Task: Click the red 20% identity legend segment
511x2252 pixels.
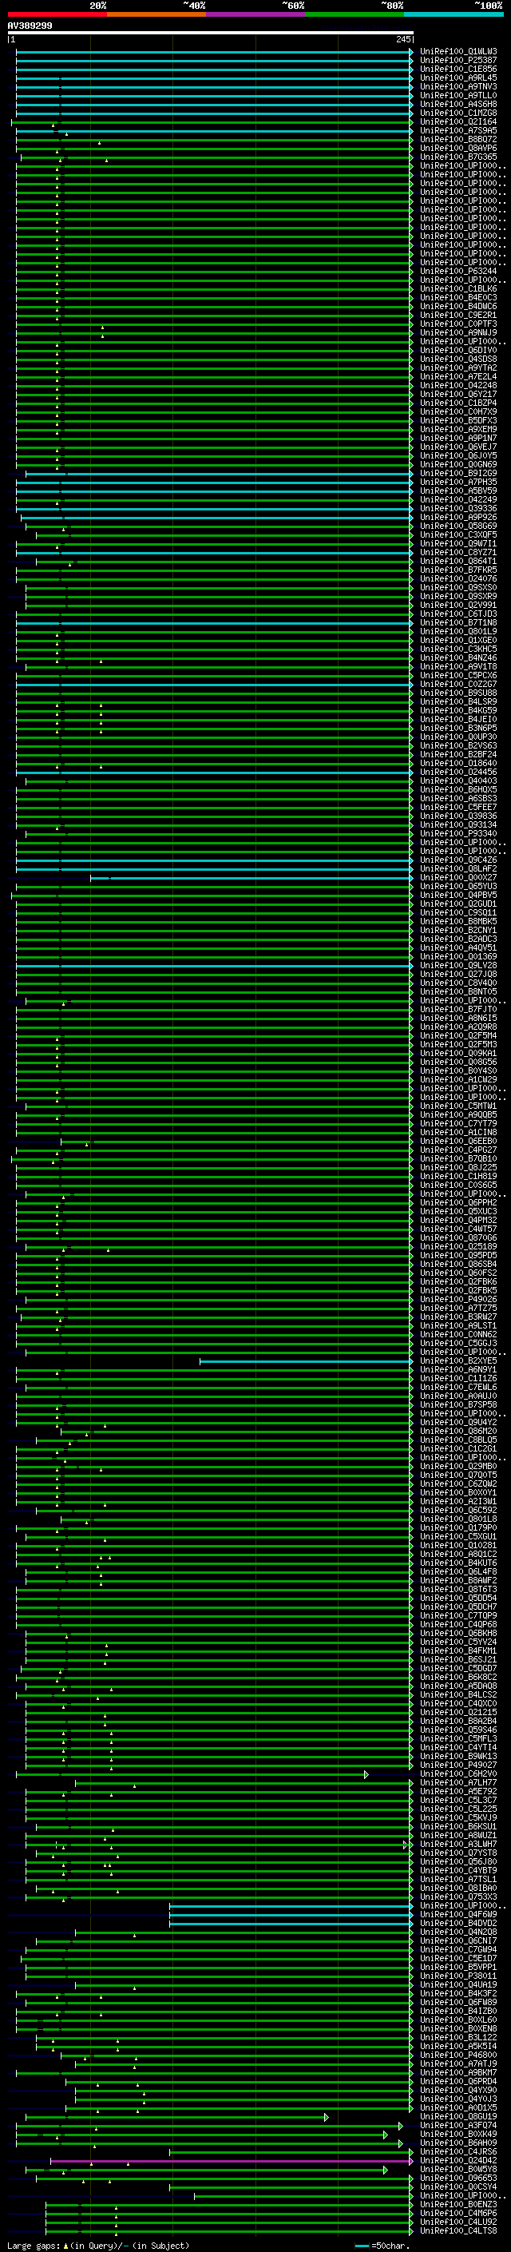Action: click(57, 14)
